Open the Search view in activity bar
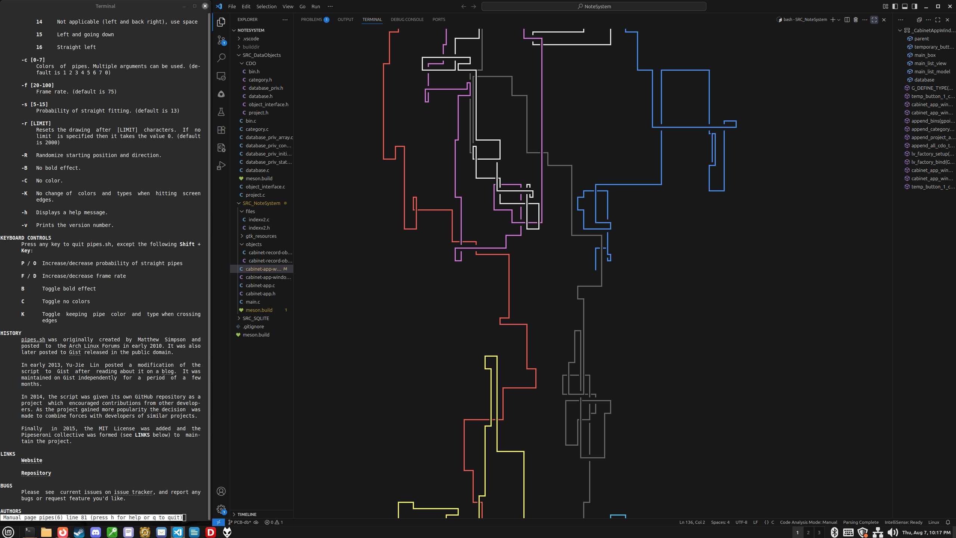The image size is (956, 538). pos(221,58)
